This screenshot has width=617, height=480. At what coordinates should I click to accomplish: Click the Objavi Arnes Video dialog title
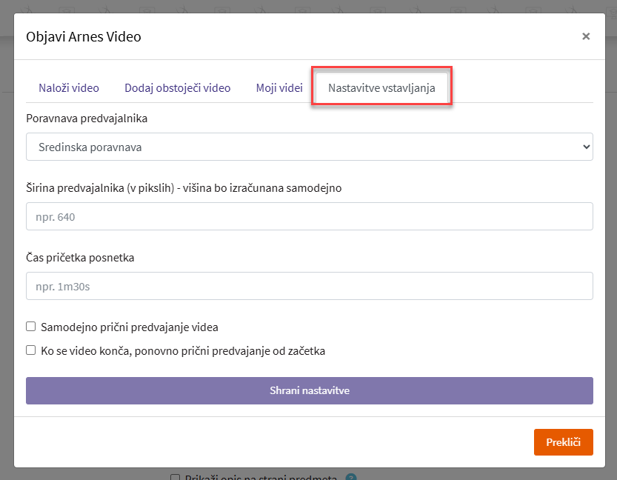coord(83,36)
